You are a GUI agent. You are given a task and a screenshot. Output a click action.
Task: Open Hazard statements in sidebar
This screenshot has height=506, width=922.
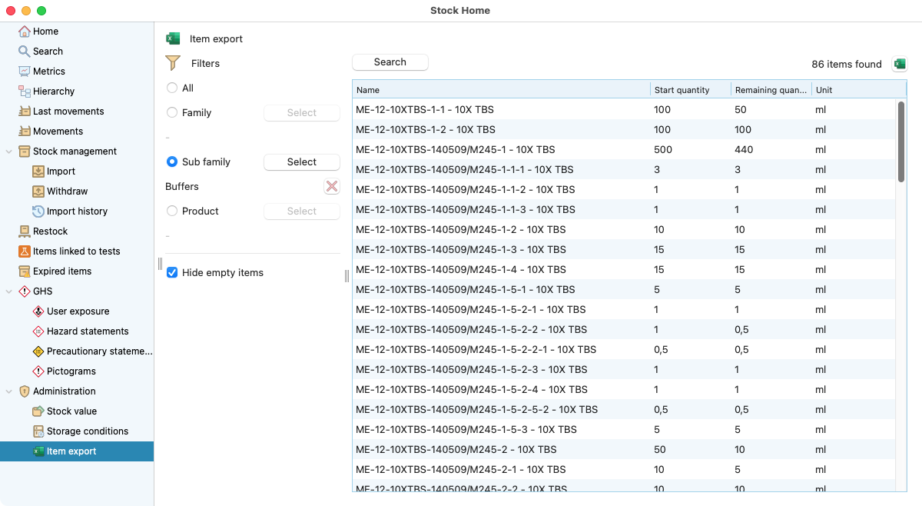[x=88, y=331]
